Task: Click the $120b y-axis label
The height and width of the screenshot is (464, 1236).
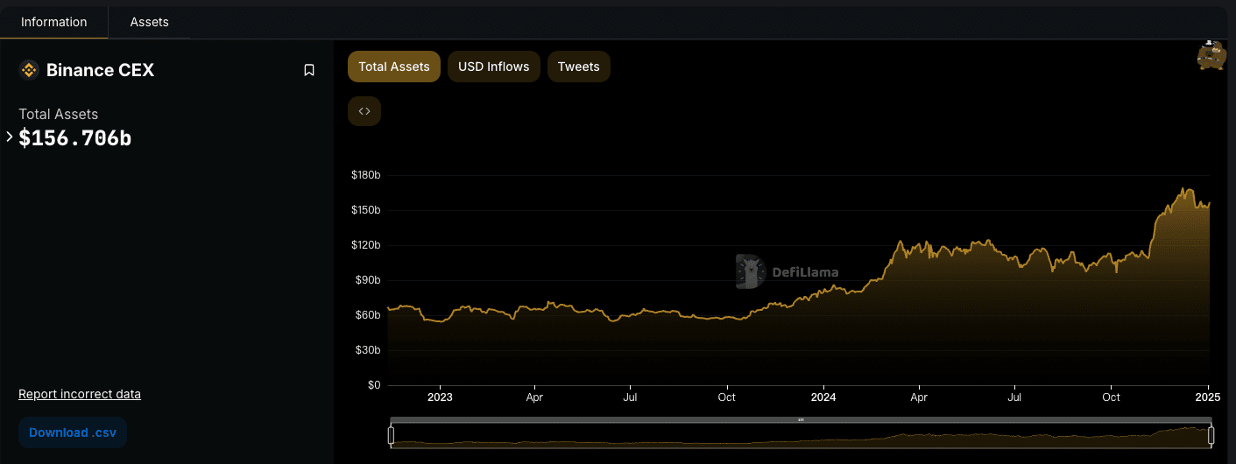Action: tap(366, 245)
